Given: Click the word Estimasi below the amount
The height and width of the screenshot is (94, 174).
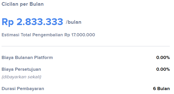Looking at the screenshot, I should [x=10, y=35].
